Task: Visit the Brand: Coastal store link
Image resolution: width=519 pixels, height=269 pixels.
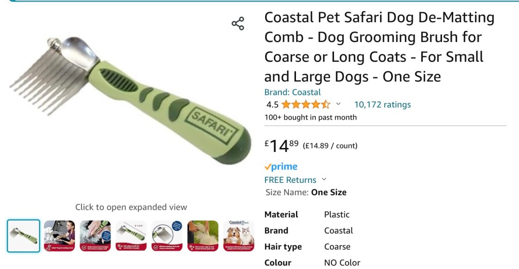Action: [292, 92]
